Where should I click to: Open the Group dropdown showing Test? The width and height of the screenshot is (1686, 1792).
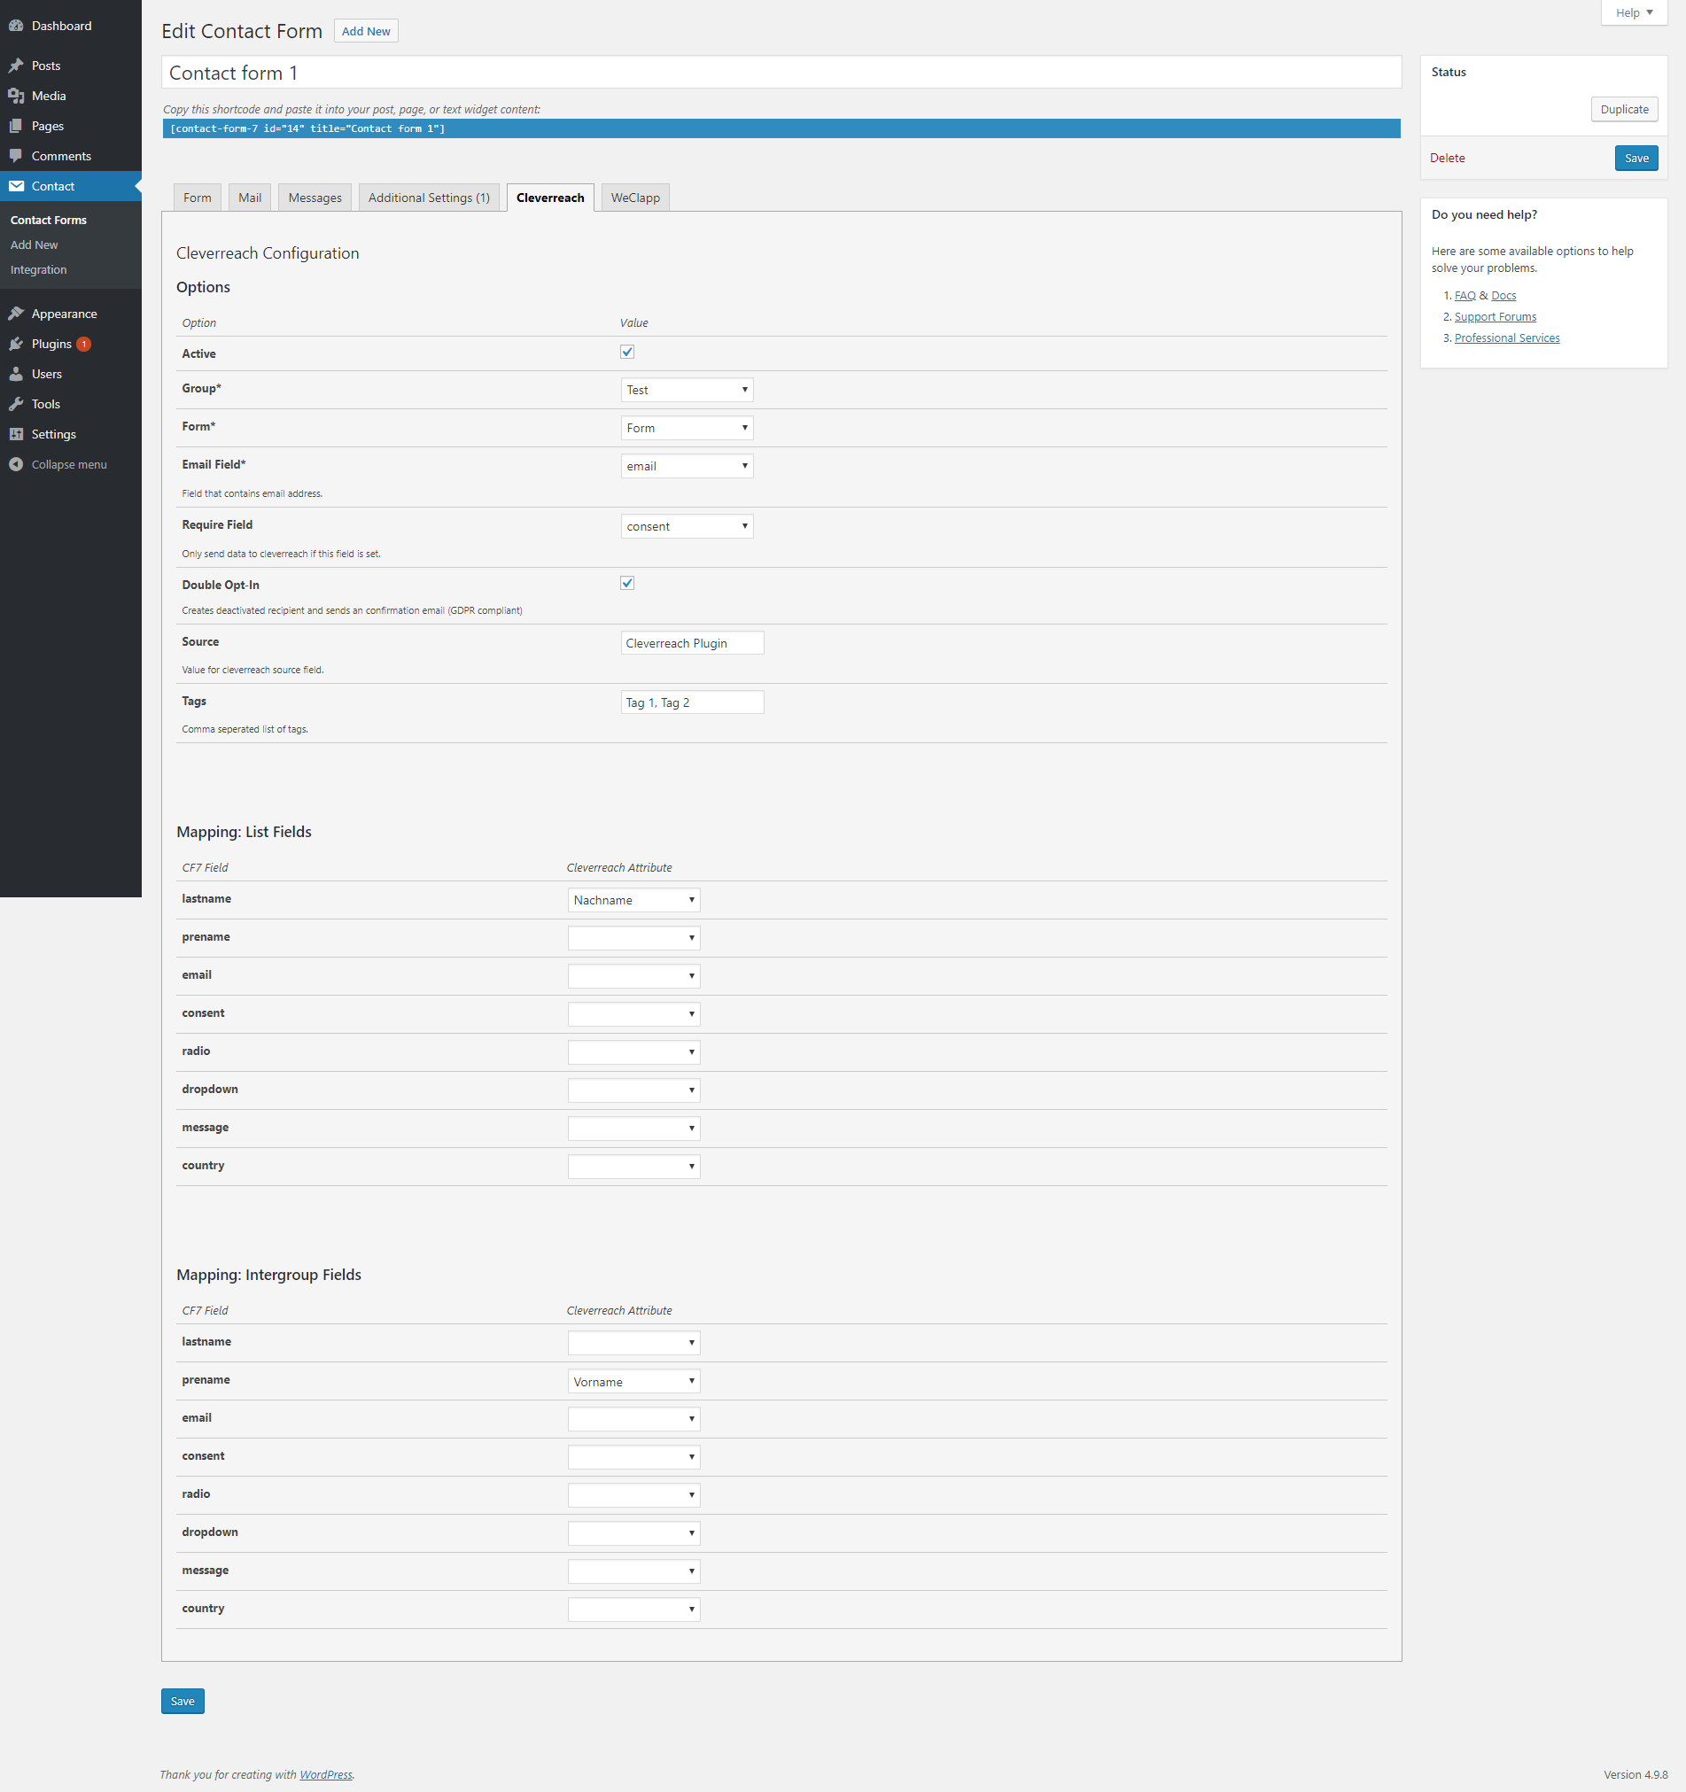tap(686, 390)
